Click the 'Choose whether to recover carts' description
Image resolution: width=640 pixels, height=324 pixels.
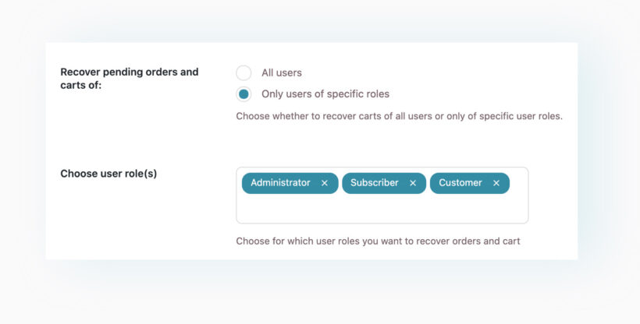[399, 116]
